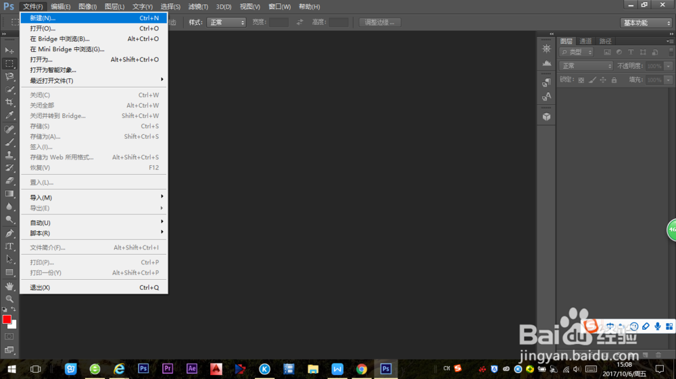
Task: Select the Crop tool
Action: click(x=9, y=103)
